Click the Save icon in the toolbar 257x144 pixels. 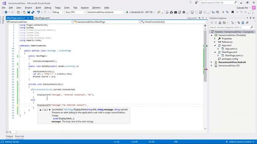[x=29, y=12]
